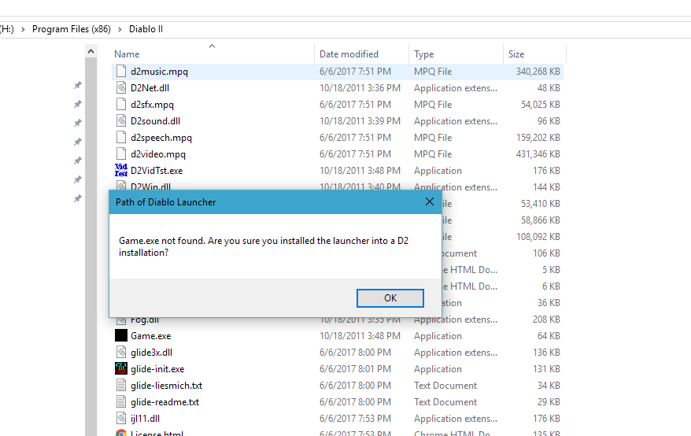Click the glide-init.exe application icon
The height and width of the screenshot is (436, 691).
click(121, 368)
